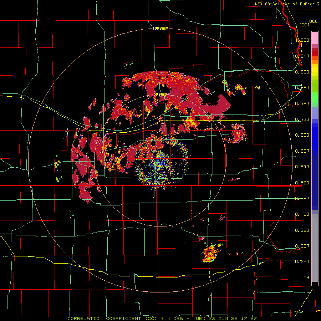Pick the lavender color bar segment
The image size is (321, 321).
(x=315, y=113)
